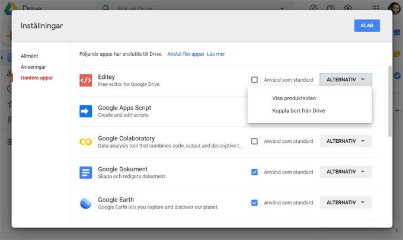Select Hantera appar settings tab
The image size is (403, 240).
(37, 78)
